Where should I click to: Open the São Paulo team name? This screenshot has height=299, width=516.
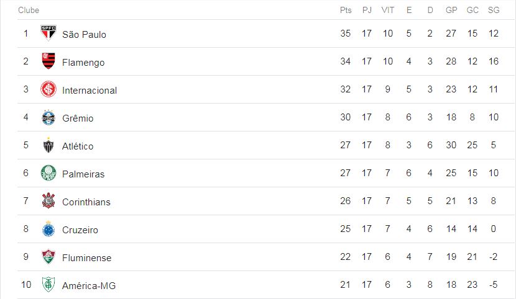85,35
